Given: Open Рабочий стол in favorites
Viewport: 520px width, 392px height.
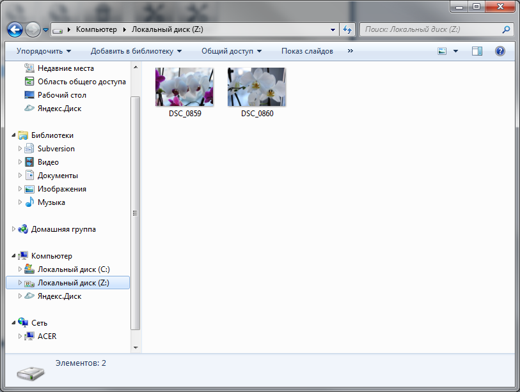Looking at the screenshot, I should [62, 95].
